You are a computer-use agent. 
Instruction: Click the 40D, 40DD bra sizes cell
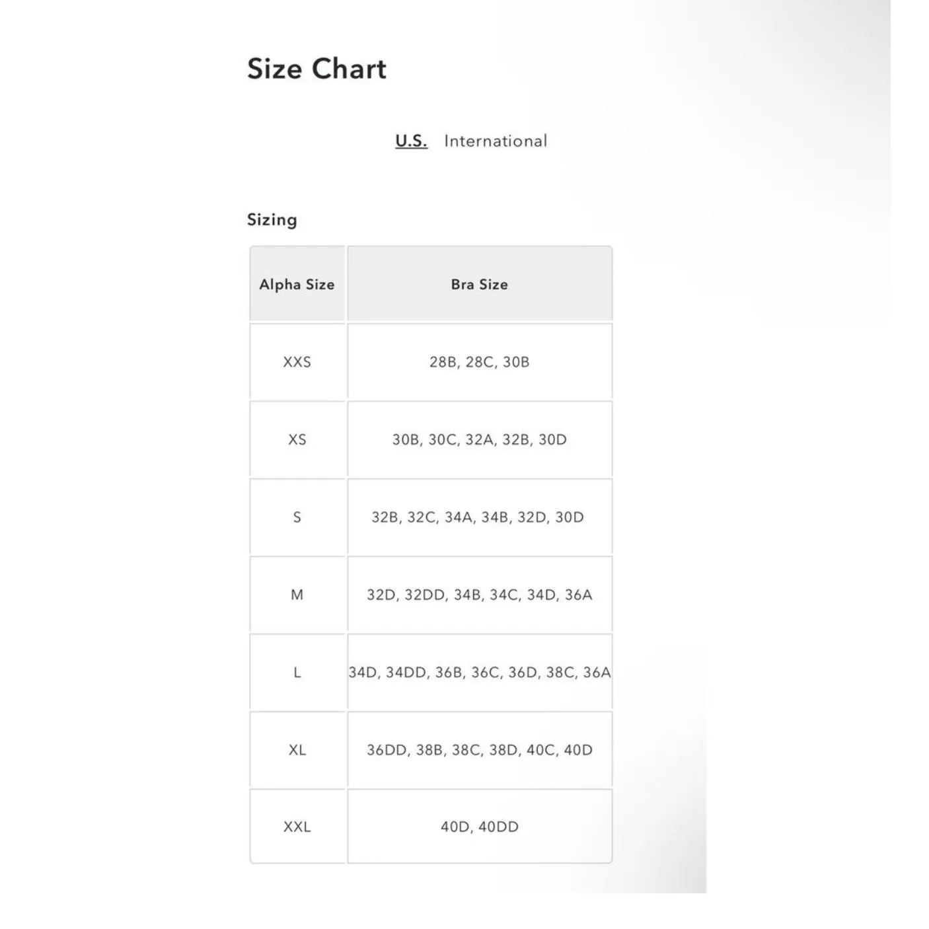tap(479, 827)
